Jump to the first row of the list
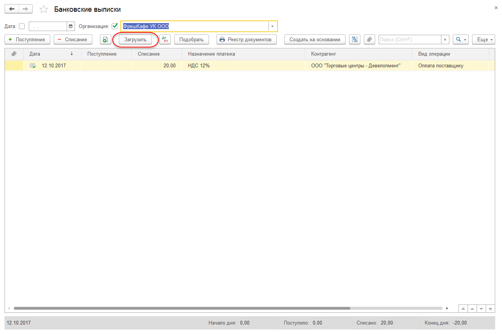 [x=463, y=309]
